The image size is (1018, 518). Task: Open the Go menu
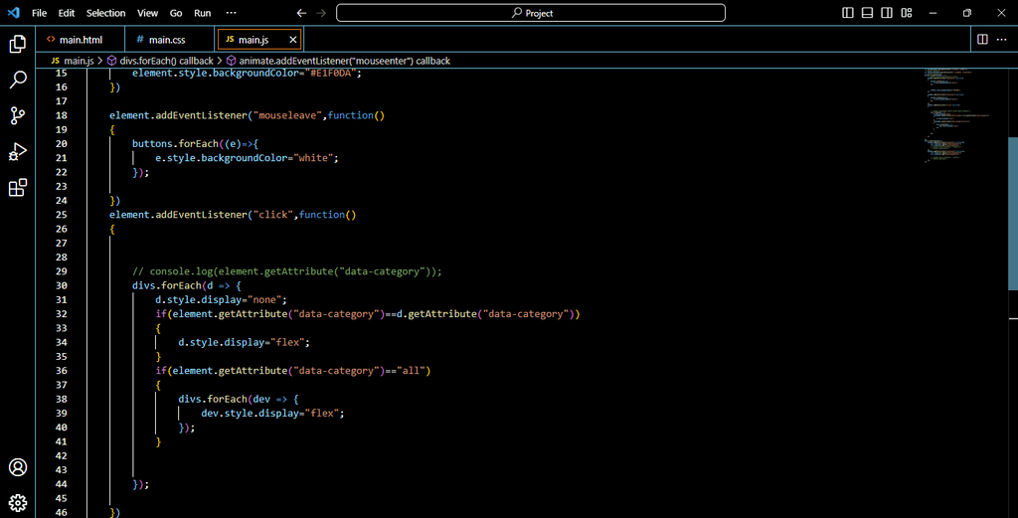tap(176, 13)
